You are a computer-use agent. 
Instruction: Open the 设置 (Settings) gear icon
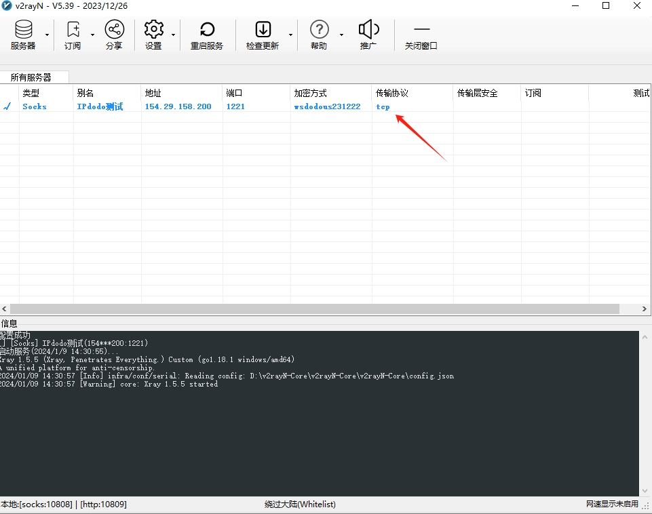[153, 31]
